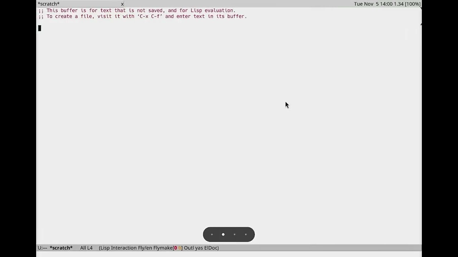
Task: Click the first comment line about Lisp evaluation
Action: point(137,10)
